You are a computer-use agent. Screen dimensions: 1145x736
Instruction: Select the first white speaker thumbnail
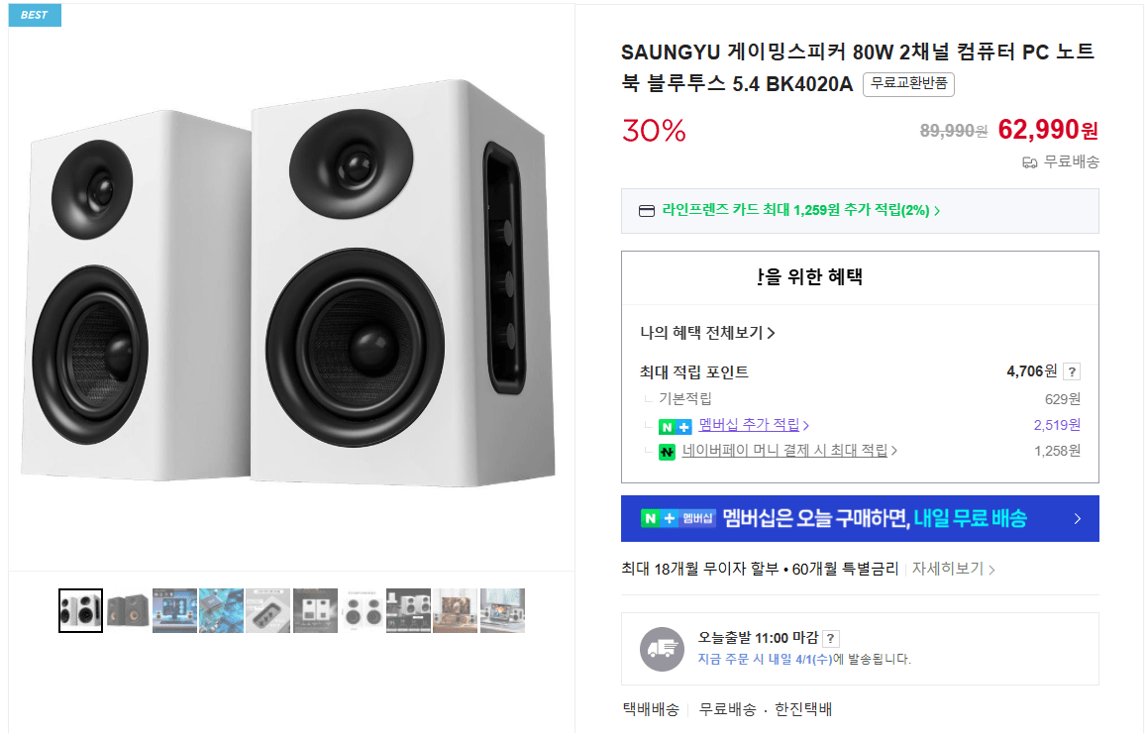(x=81, y=611)
